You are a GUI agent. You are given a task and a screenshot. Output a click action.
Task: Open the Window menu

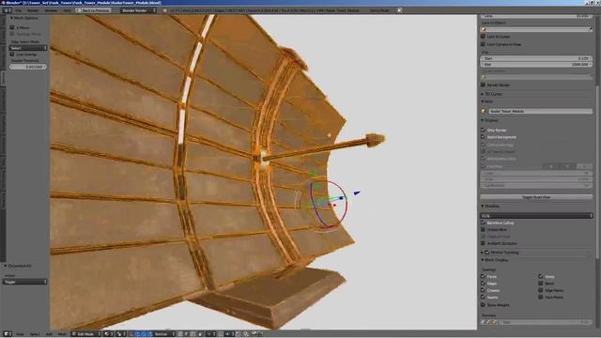click(x=51, y=10)
